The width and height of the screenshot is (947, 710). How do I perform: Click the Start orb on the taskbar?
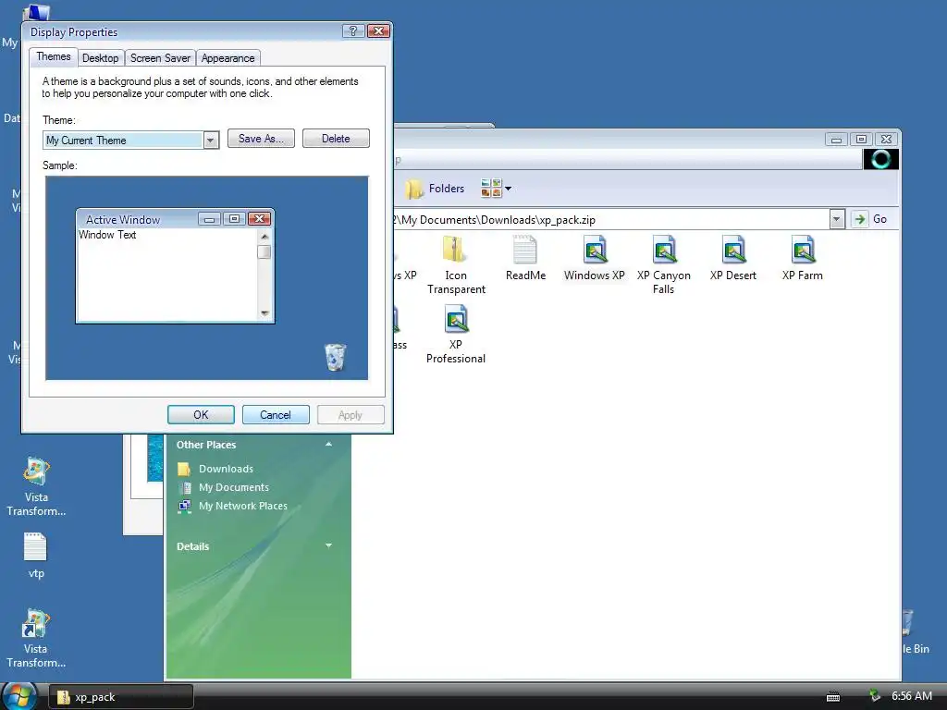click(18, 696)
